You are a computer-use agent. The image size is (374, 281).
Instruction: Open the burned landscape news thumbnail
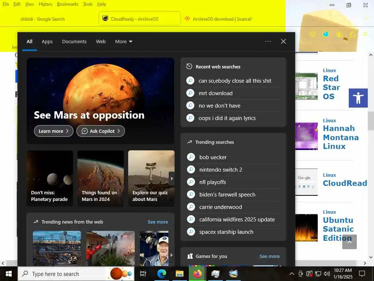click(x=57, y=248)
